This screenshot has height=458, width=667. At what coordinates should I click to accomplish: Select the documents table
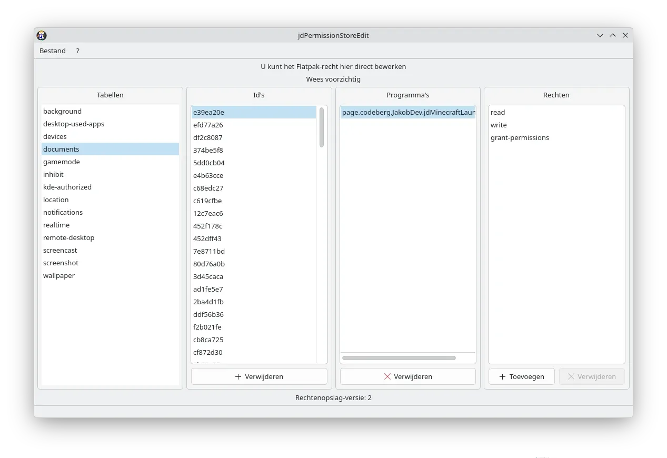point(110,149)
